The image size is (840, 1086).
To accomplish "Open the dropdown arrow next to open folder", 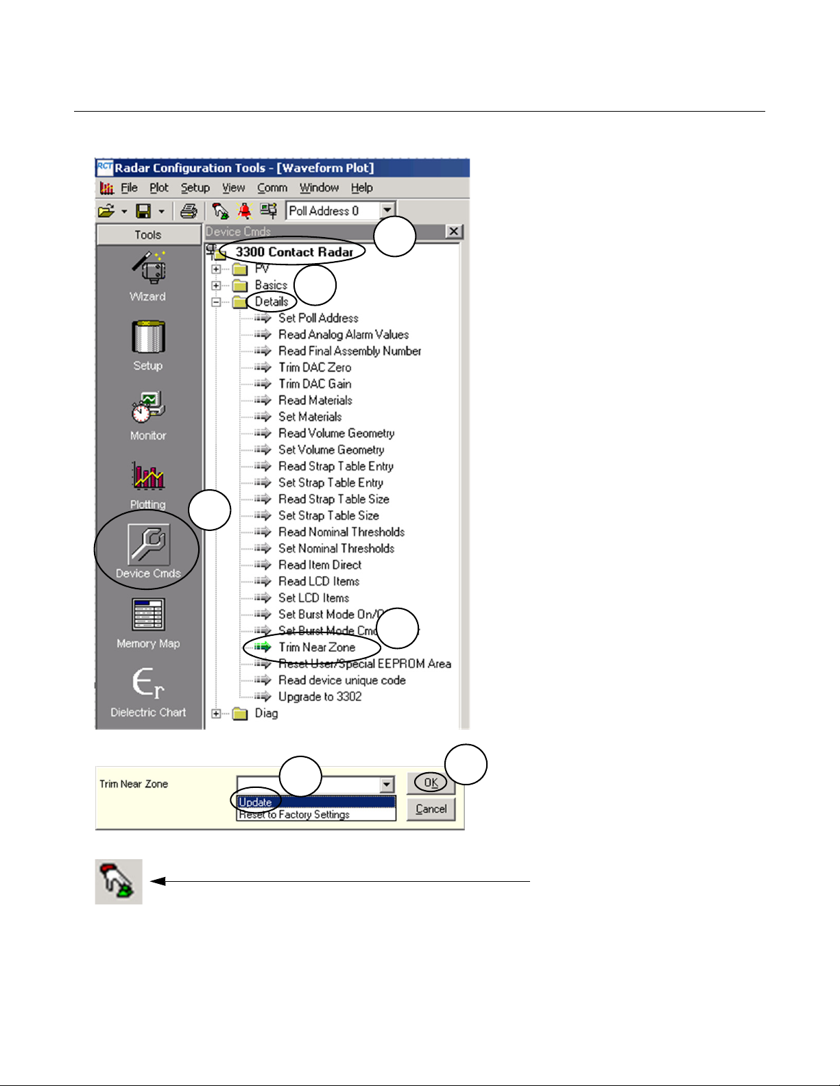I will click(x=124, y=212).
